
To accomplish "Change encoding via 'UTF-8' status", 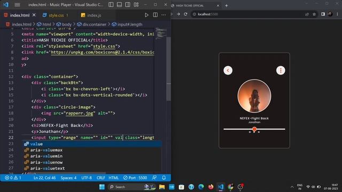I will pos(87,178).
